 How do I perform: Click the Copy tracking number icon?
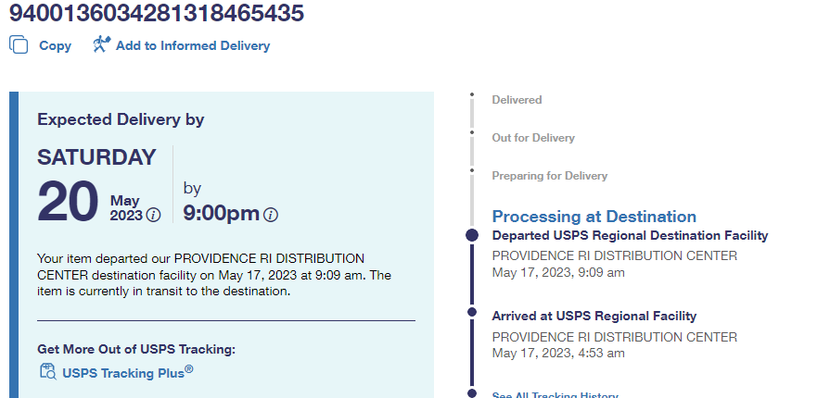[x=19, y=44]
